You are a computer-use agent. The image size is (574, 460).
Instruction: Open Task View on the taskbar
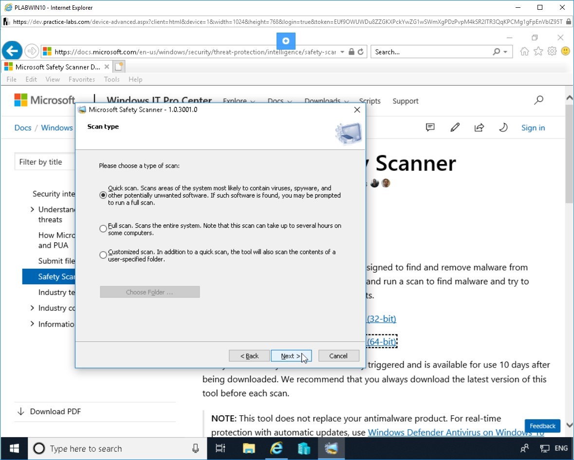(x=221, y=449)
